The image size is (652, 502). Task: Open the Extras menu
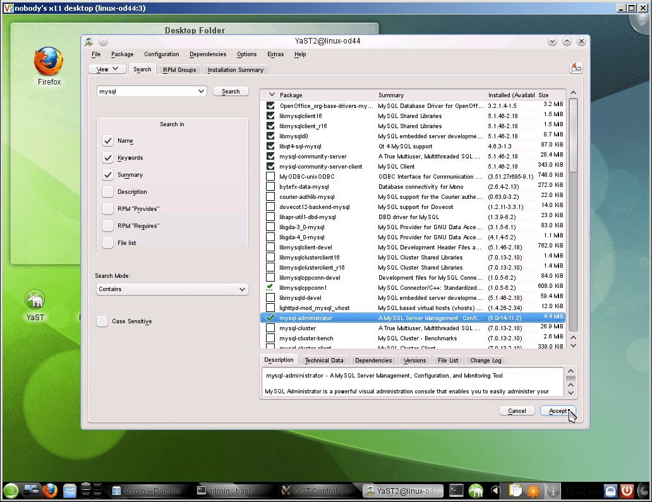275,54
